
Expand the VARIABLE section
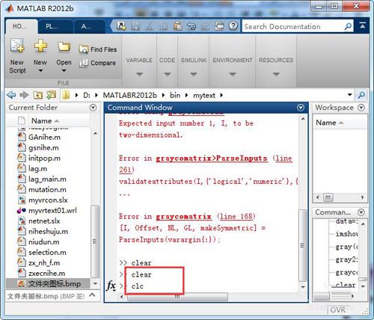pyautogui.click(x=139, y=74)
